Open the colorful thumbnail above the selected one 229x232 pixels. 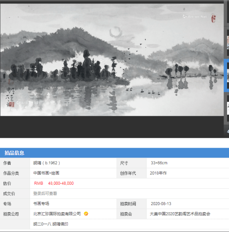[x=228, y=43]
